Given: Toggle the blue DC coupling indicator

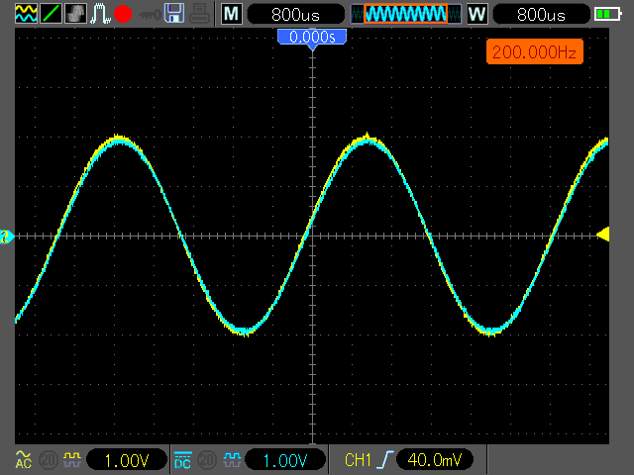Looking at the screenshot, I should point(182,460).
